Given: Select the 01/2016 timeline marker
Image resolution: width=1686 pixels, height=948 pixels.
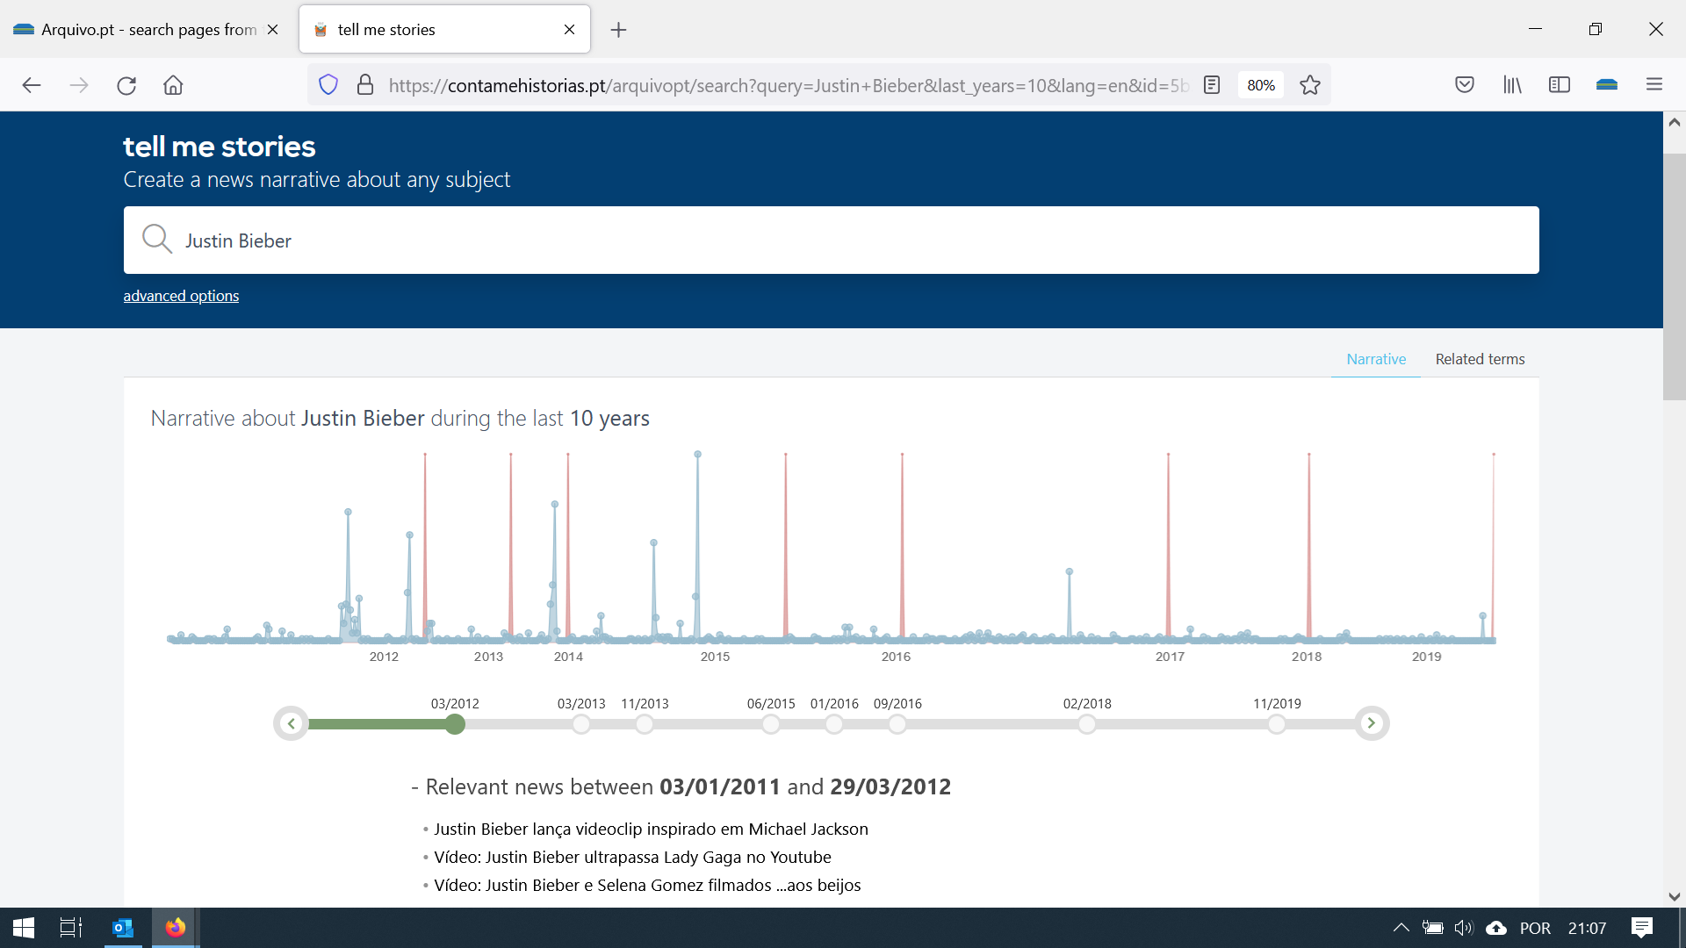Looking at the screenshot, I should click(x=834, y=724).
